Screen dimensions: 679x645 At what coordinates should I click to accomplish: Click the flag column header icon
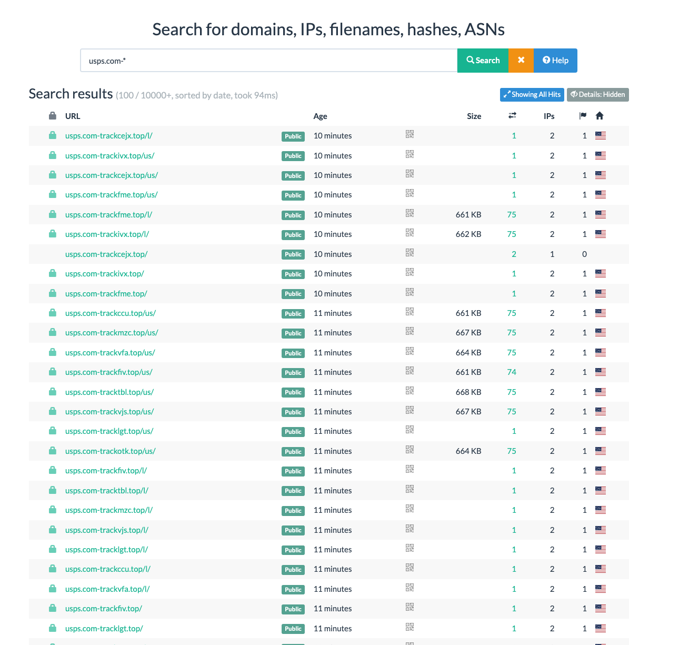pyautogui.click(x=583, y=115)
